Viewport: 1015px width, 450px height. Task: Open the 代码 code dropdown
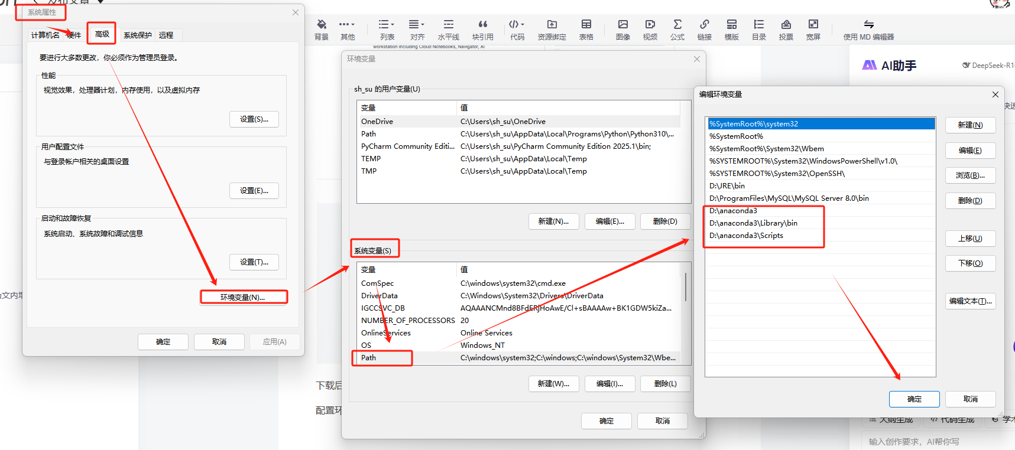517,30
